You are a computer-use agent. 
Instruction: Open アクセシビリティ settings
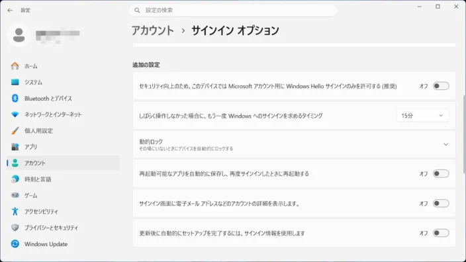click(x=63, y=212)
